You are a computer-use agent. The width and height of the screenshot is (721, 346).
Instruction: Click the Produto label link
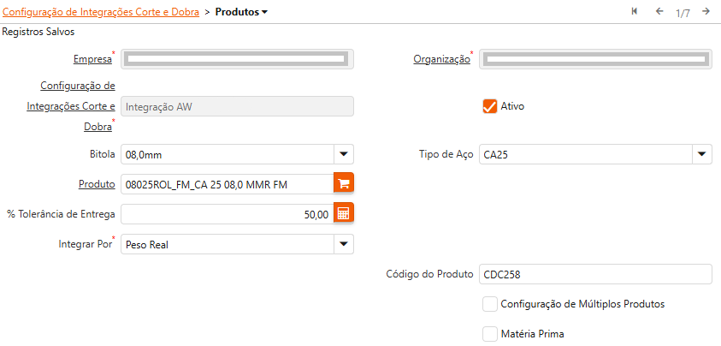click(96, 184)
